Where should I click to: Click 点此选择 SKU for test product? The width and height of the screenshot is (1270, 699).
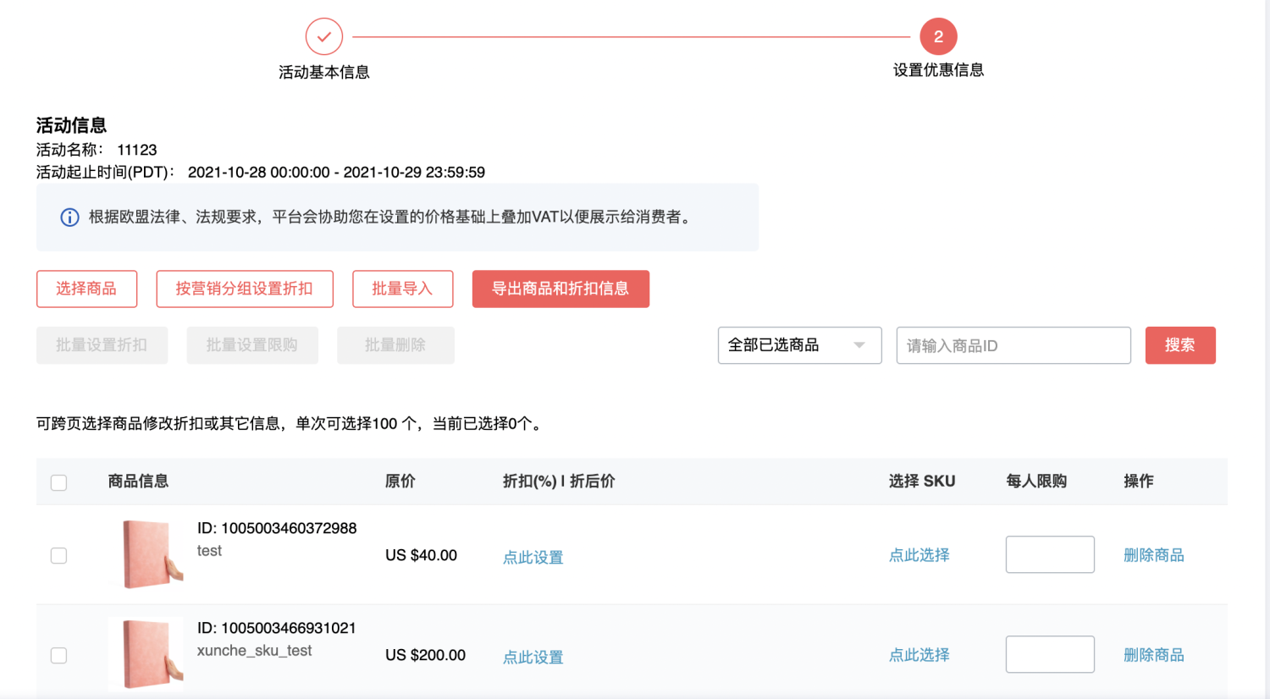coord(919,555)
